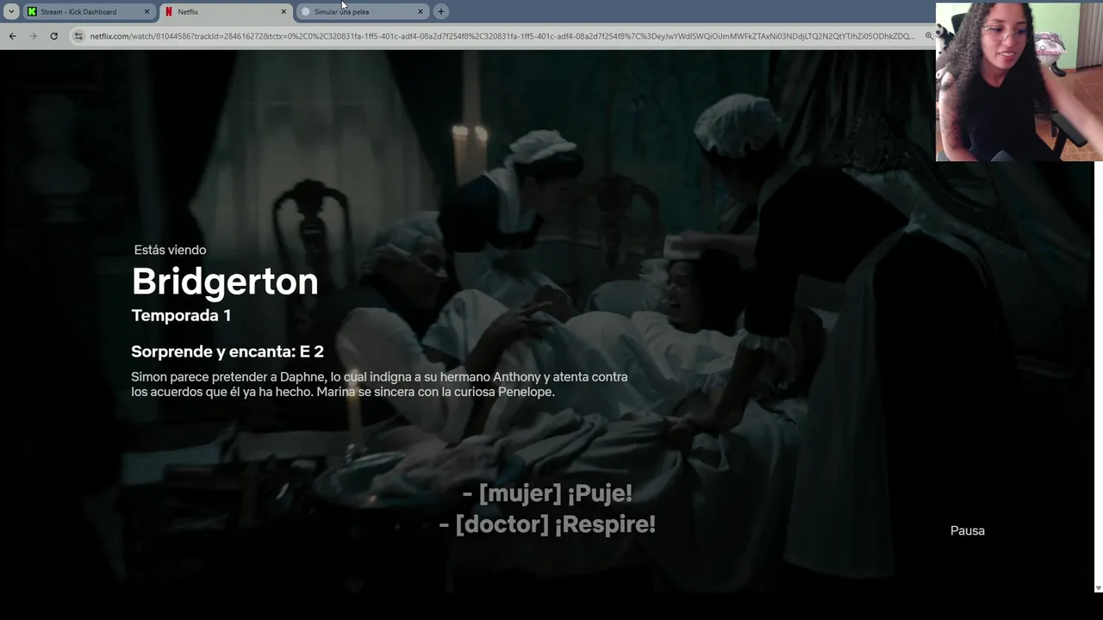Click the Kick favicon on the first tab
The height and width of the screenshot is (620, 1103).
tap(32, 12)
